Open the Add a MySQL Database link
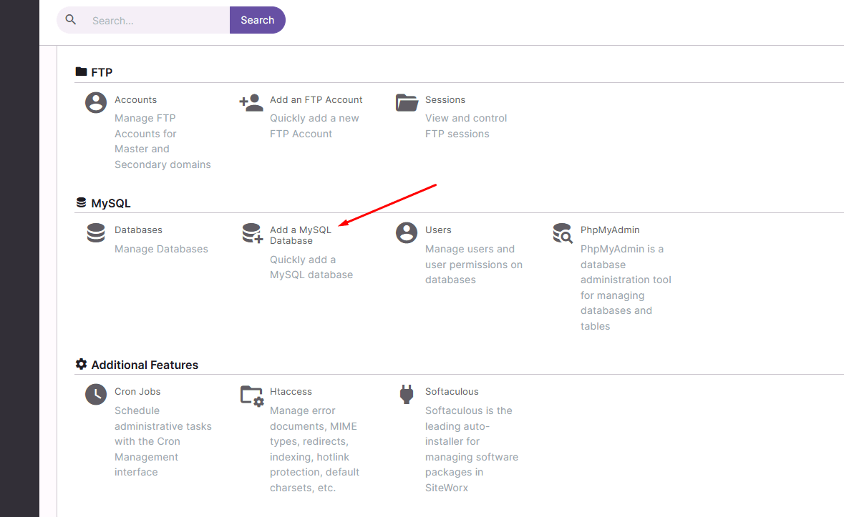The height and width of the screenshot is (517, 844). [301, 235]
